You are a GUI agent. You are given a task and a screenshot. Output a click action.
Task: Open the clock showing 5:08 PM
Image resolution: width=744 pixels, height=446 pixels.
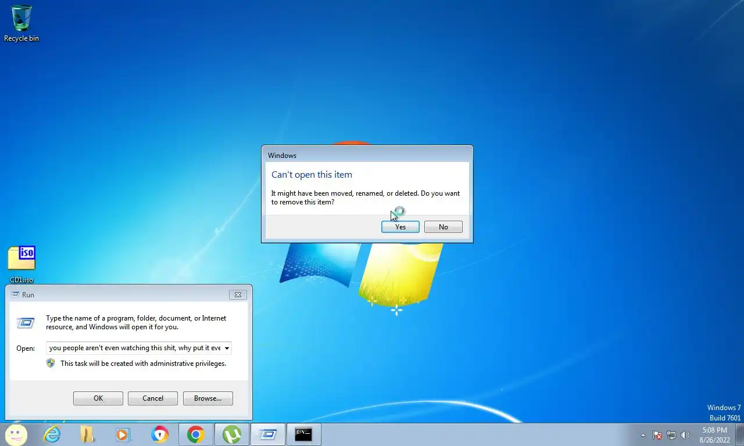tap(714, 435)
